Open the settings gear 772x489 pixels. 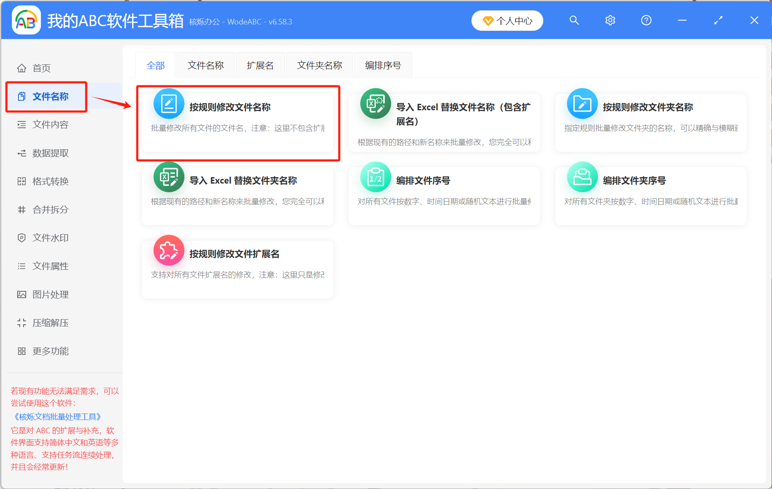click(610, 20)
